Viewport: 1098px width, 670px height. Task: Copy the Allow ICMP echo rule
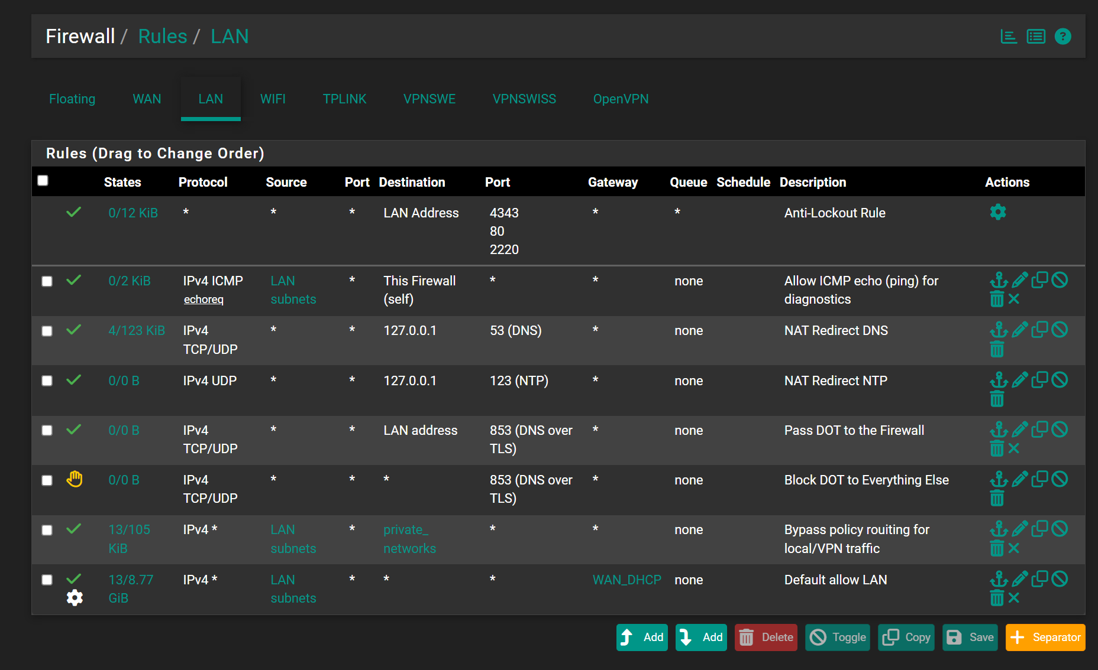[x=1039, y=280]
